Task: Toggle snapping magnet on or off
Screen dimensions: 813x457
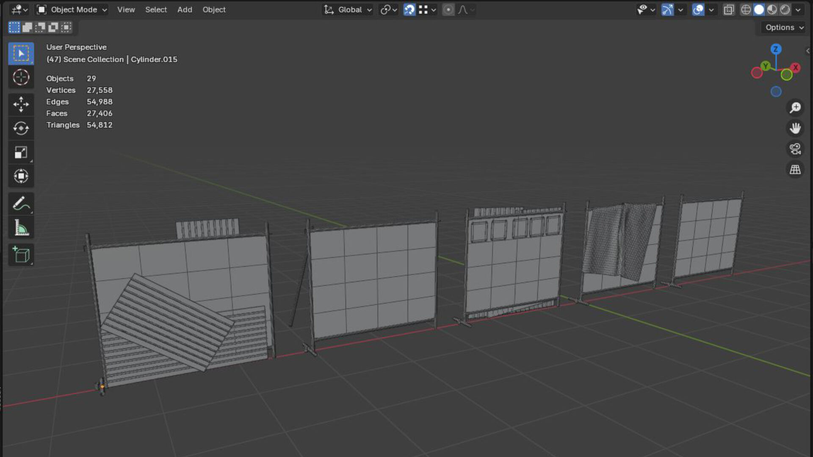Action: [409, 10]
